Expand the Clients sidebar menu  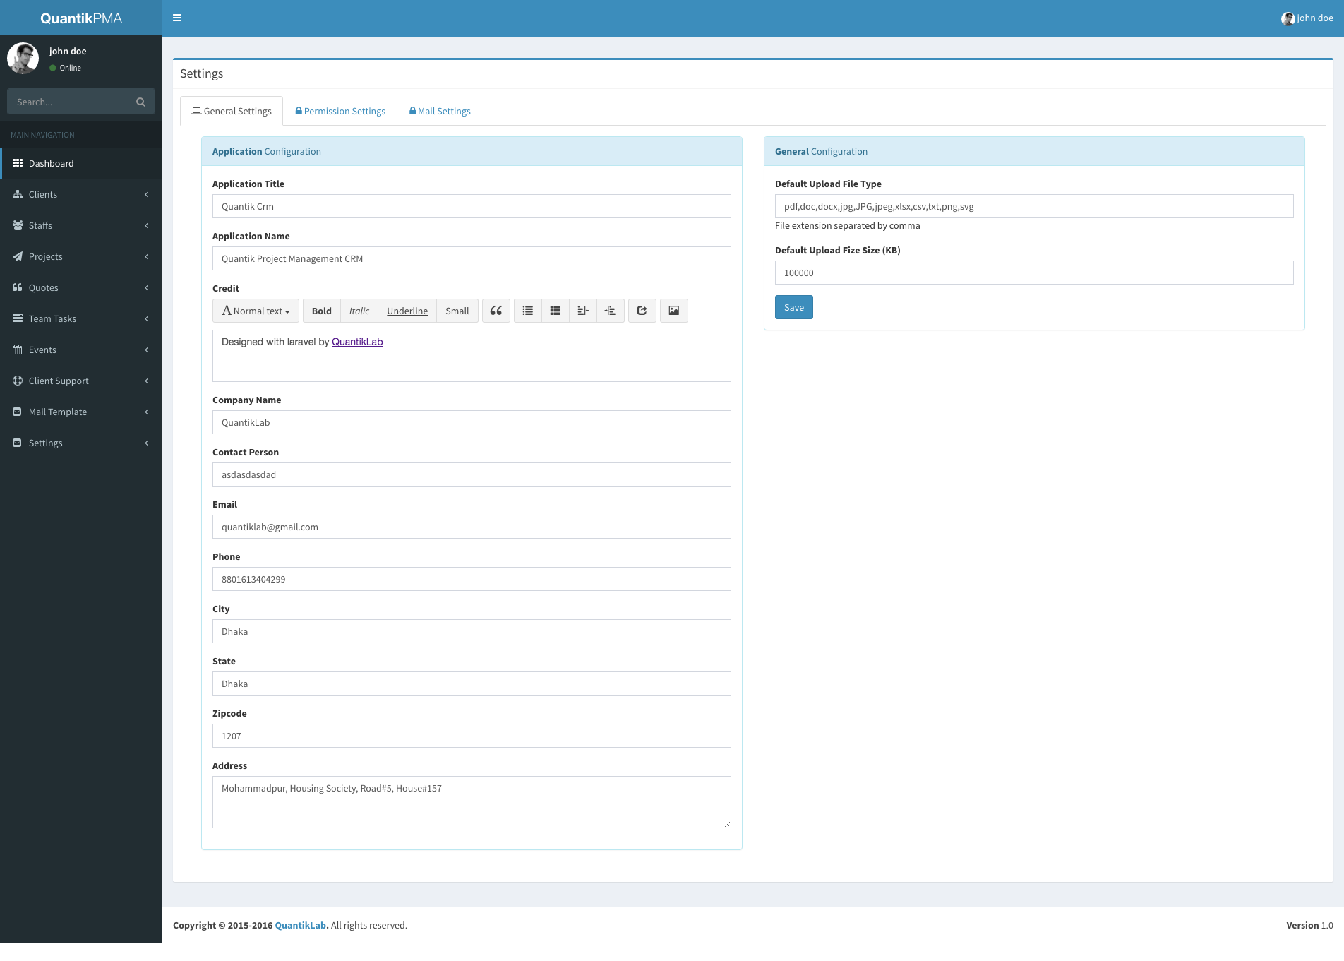(x=81, y=194)
